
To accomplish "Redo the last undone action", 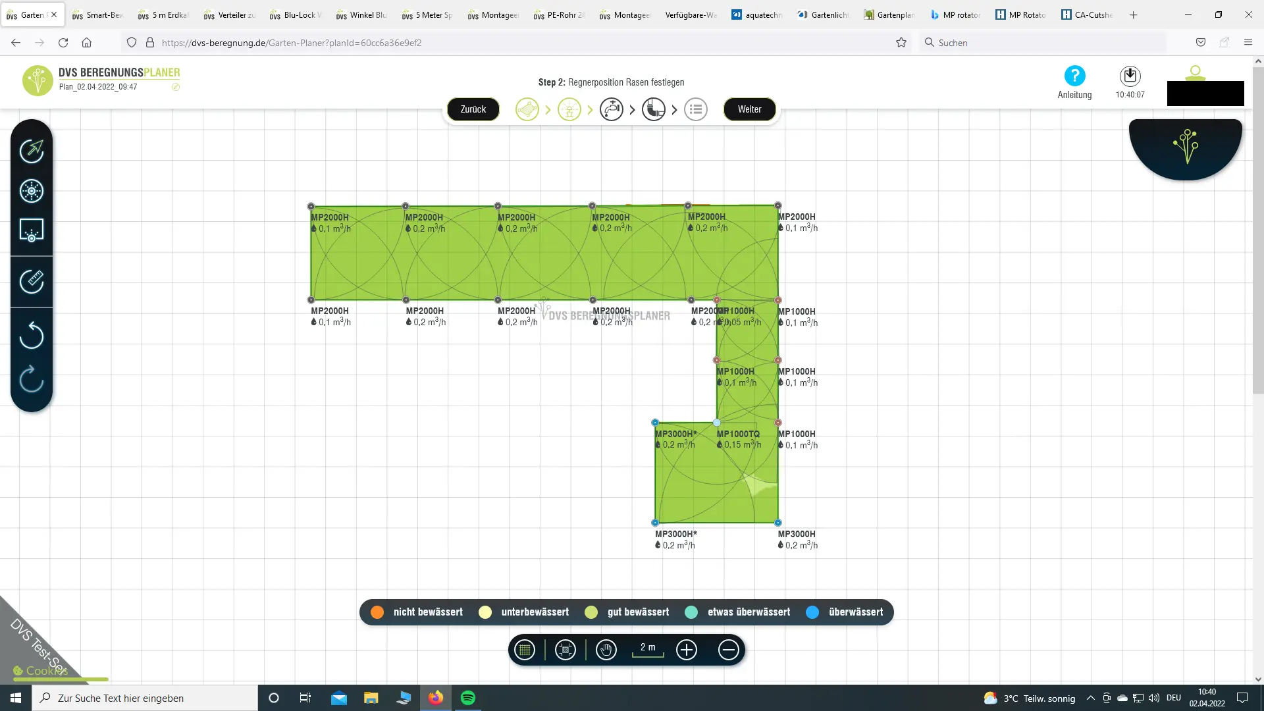I will pyautogui.click(x=32, y=379).
